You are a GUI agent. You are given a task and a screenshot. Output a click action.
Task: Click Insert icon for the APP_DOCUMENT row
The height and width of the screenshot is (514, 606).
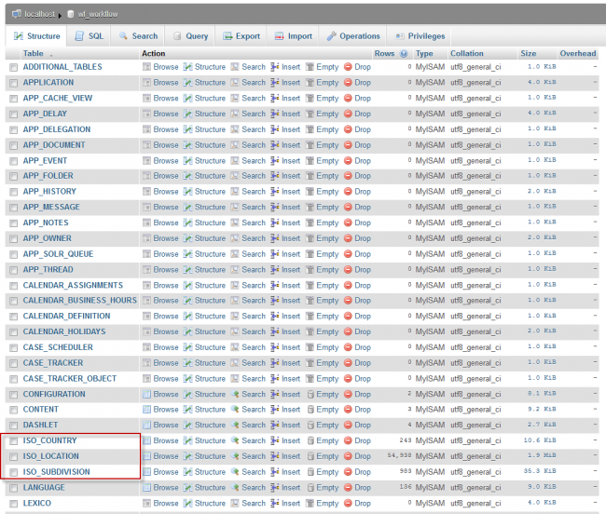coord(275,145)
